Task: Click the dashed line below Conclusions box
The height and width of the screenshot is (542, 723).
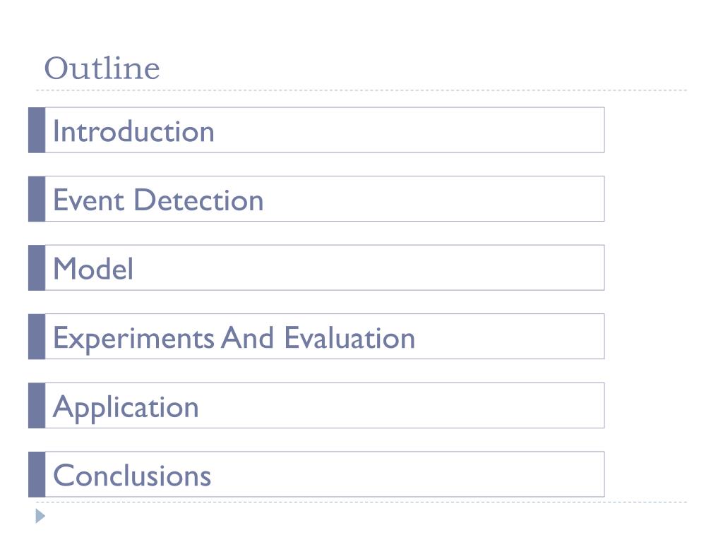Action: click(x=361, y=502)
